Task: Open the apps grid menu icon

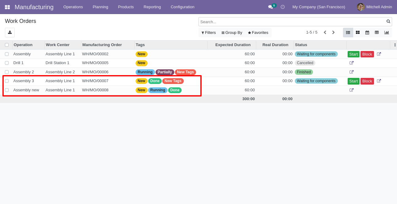Action: click(x=7, y=7)
